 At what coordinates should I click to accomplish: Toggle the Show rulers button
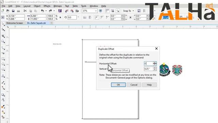107,11
